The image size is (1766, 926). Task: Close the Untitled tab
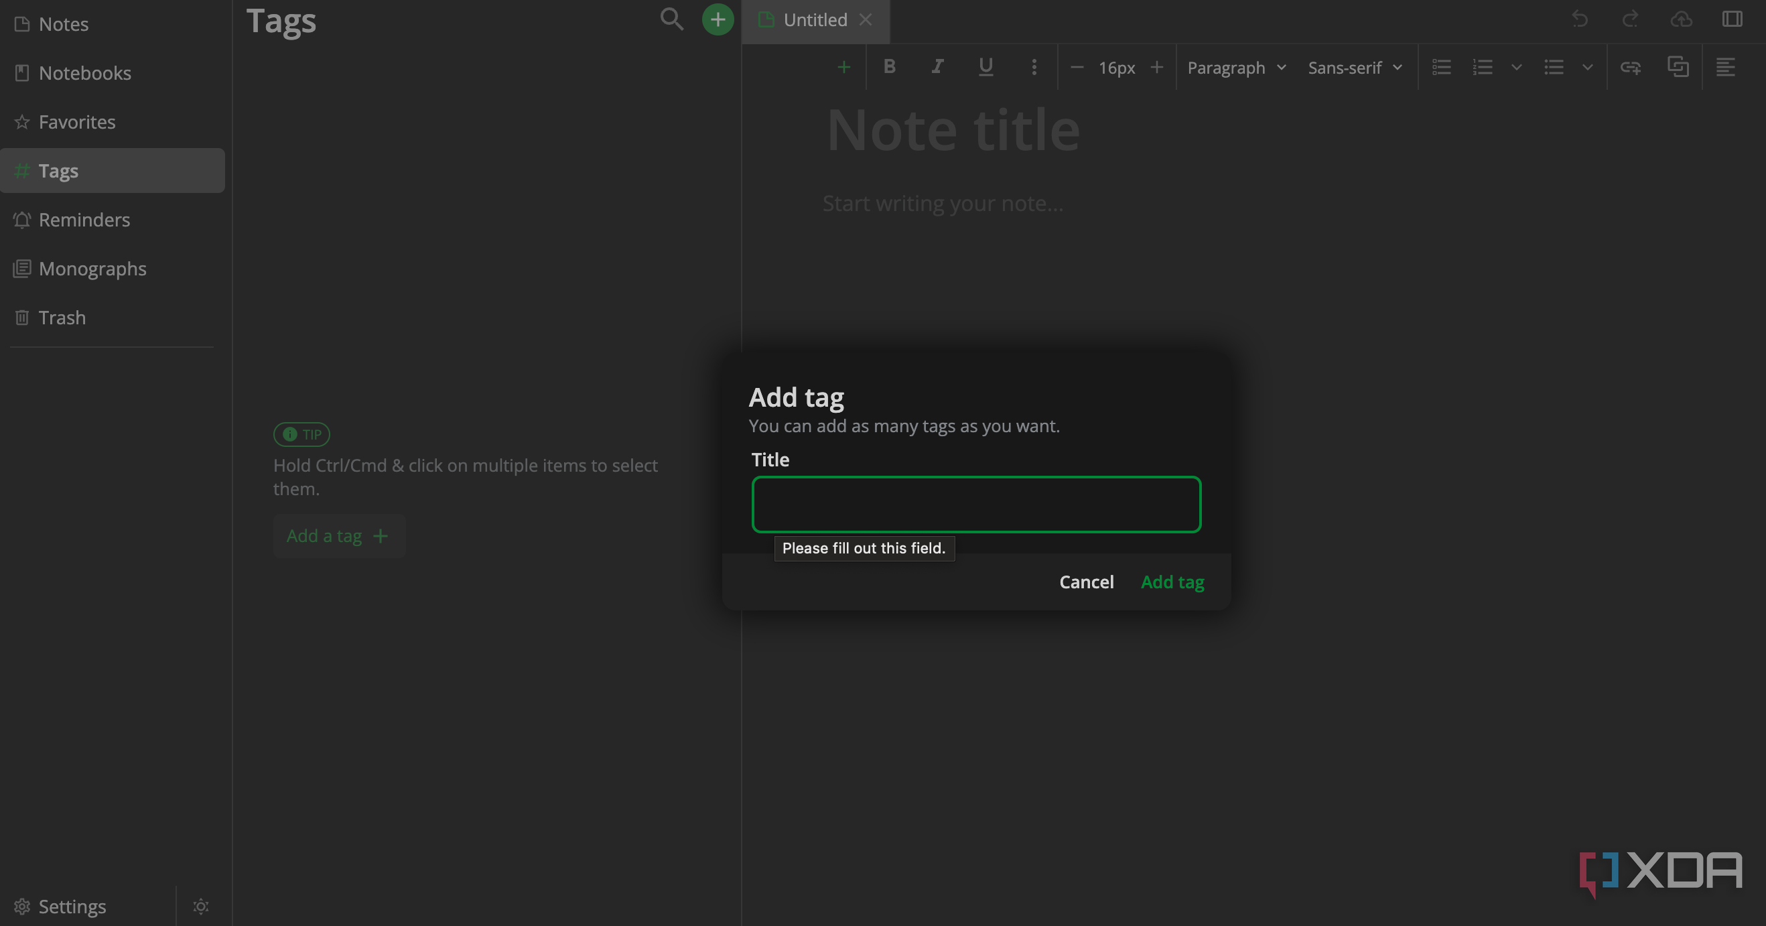(x=866, y=20)
